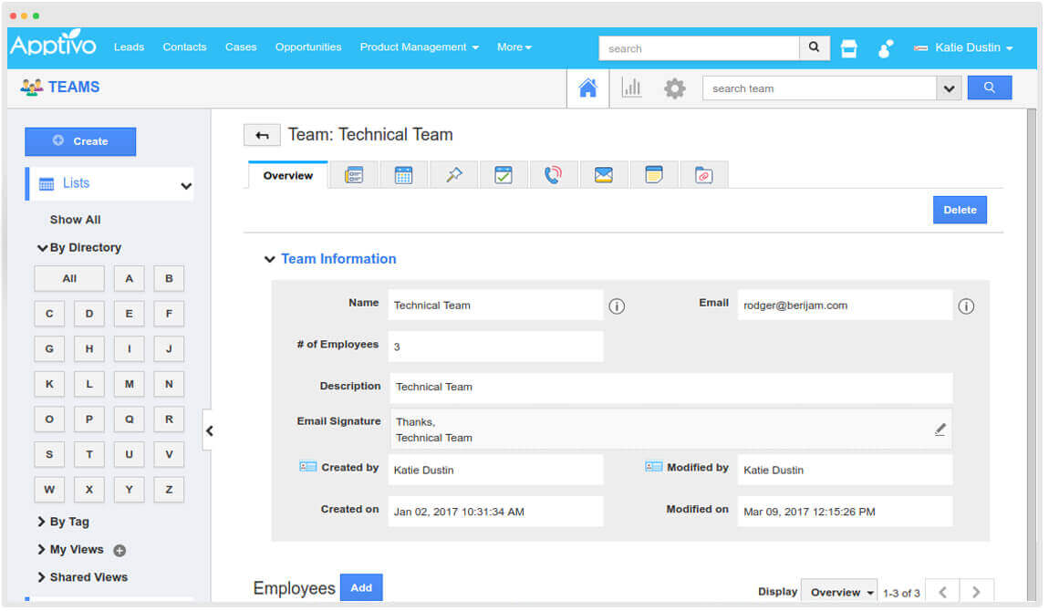Viewport: 1049px width, 611px height.
Task: Open the Display Overview dropdown
Action: click(x=837, y=591)
